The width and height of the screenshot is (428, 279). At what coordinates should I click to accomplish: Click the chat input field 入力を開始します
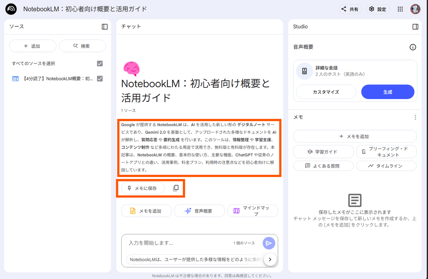pos(160,243)
